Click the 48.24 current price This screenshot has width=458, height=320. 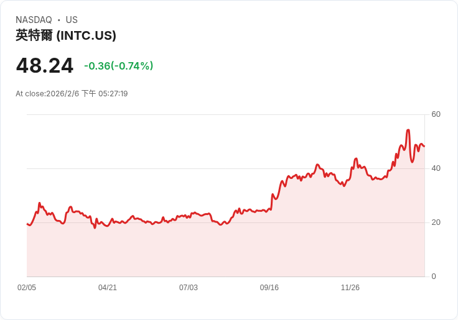click(x=45, y=66)
